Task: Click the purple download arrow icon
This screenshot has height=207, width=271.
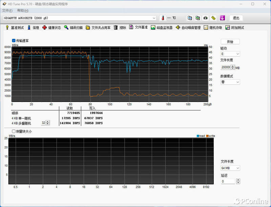Action: point(223,18)
